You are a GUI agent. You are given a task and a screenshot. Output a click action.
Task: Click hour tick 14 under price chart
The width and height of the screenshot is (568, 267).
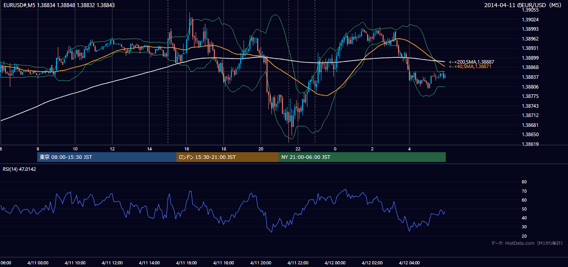click(x=149, y=149)
